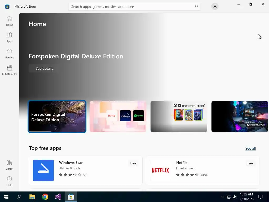Open the Windows Start menu
Viewport: 269px width, 202px height.
pyautogui.click(x=6, y=197)
